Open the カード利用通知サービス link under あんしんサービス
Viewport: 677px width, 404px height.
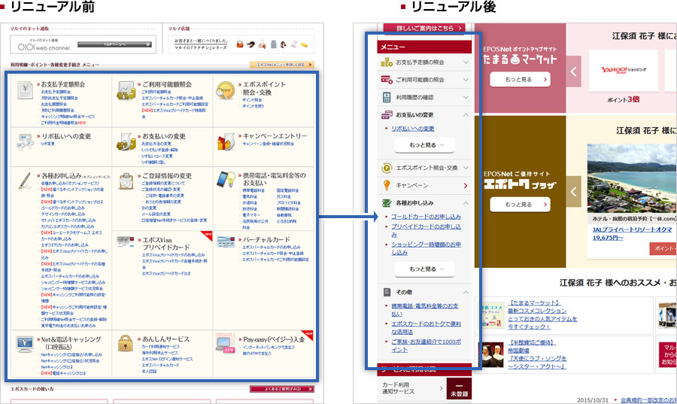tap(161, 347)
